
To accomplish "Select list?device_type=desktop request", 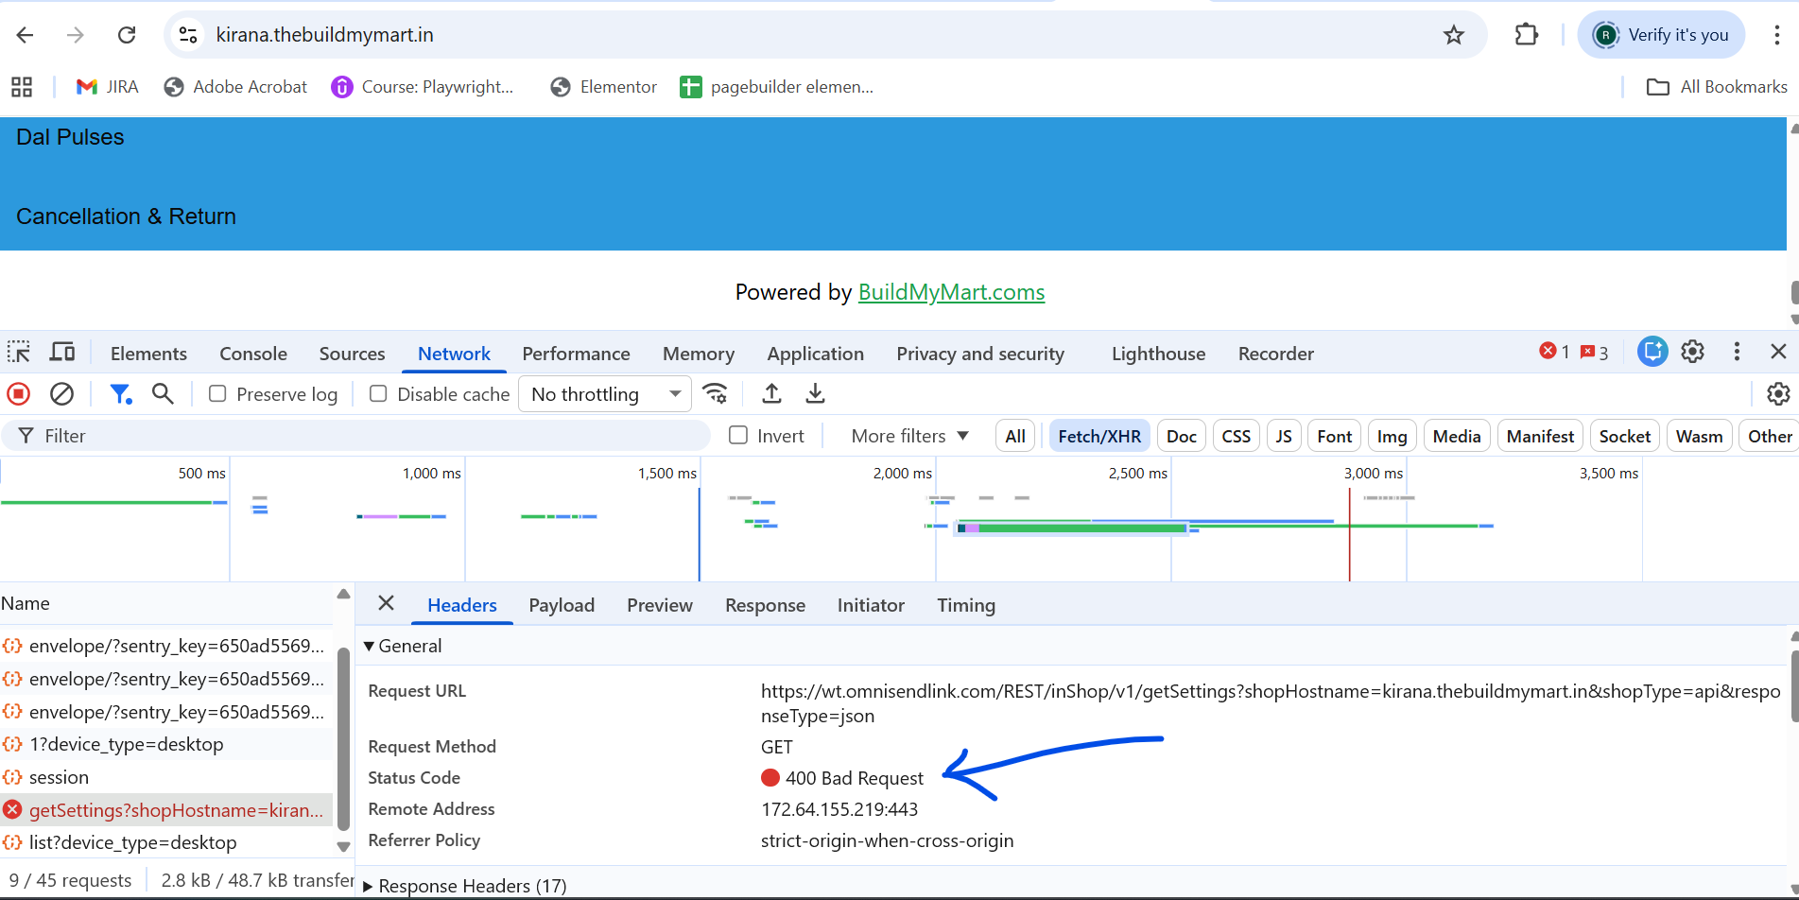I will tap(166, 842).
